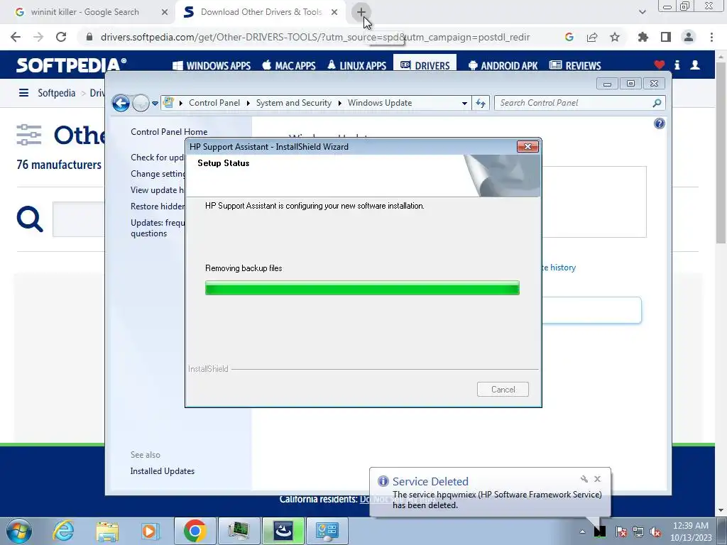Open the Windows Start menu

pyautogui.click(x=19, y=531)
